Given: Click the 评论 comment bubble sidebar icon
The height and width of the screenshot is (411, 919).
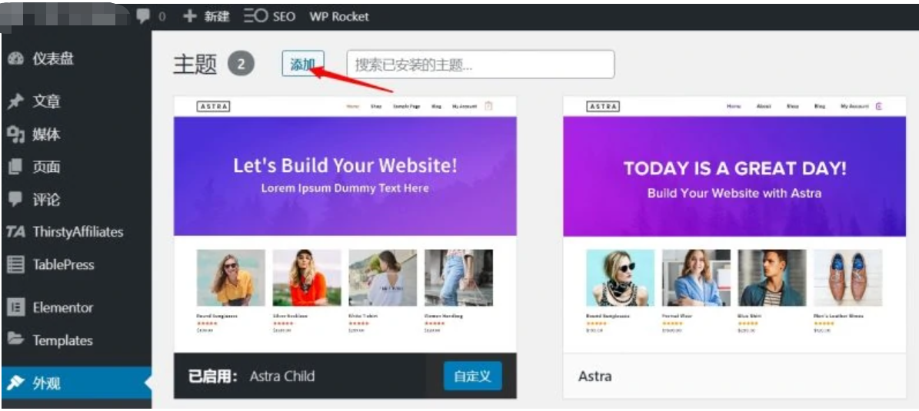Looking at the screenshot, I should (16, 200).
